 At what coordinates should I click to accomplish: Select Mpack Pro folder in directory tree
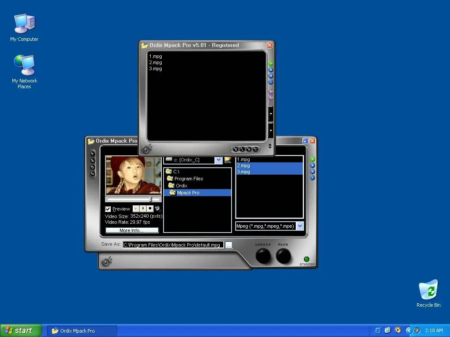point(197,193)
